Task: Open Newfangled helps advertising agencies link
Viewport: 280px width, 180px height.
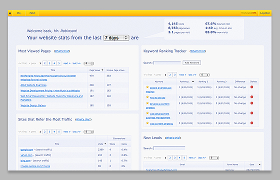Action: click(x=48, y=77)
